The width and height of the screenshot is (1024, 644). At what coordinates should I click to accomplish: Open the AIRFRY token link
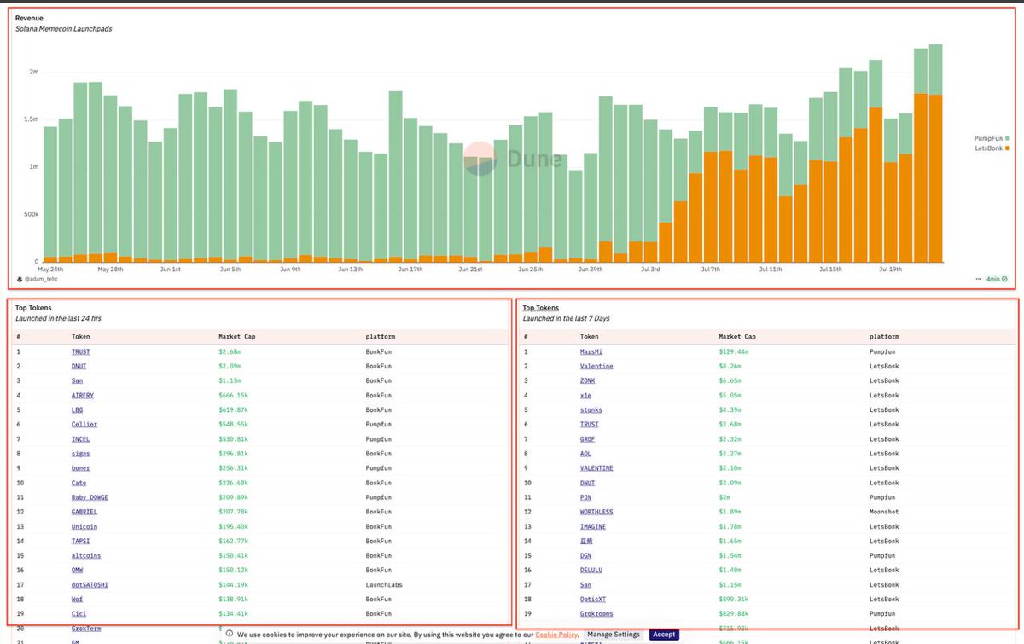click(84, 395)
